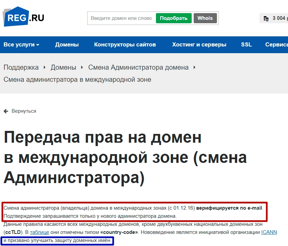Select "Конструкторы сайтов" in navigation
The image size is (288, 246).
pos(125,44)
